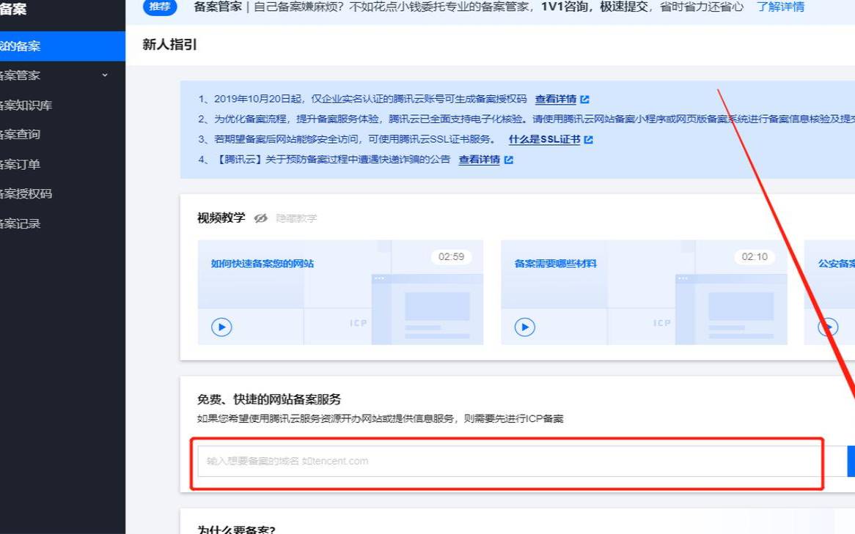Click the 02:59 duration badge

click(451, 256)
